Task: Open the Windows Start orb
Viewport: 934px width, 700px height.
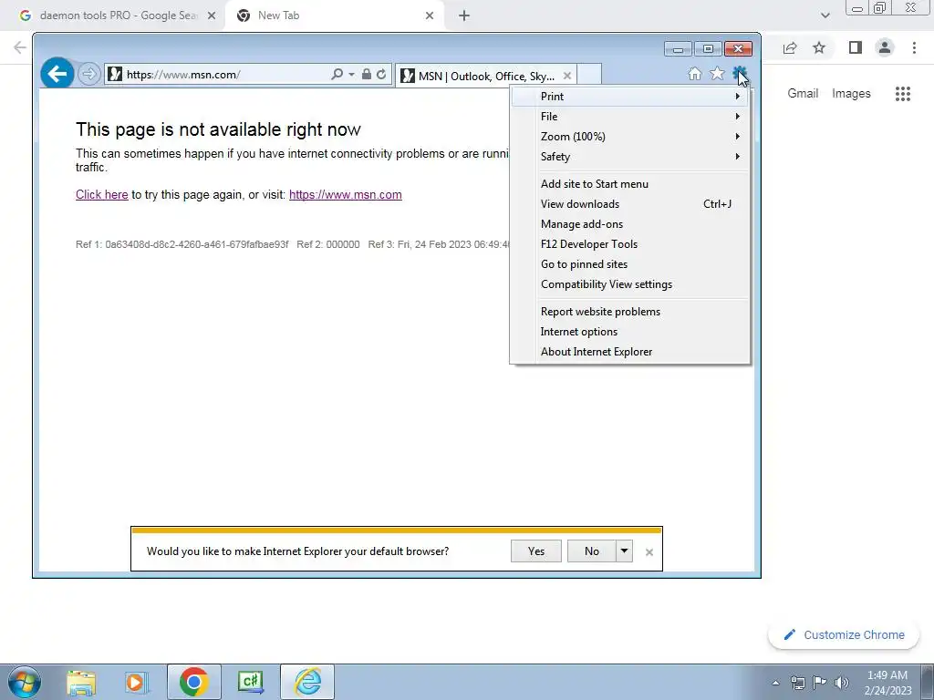Action: (x=24, y=682)
